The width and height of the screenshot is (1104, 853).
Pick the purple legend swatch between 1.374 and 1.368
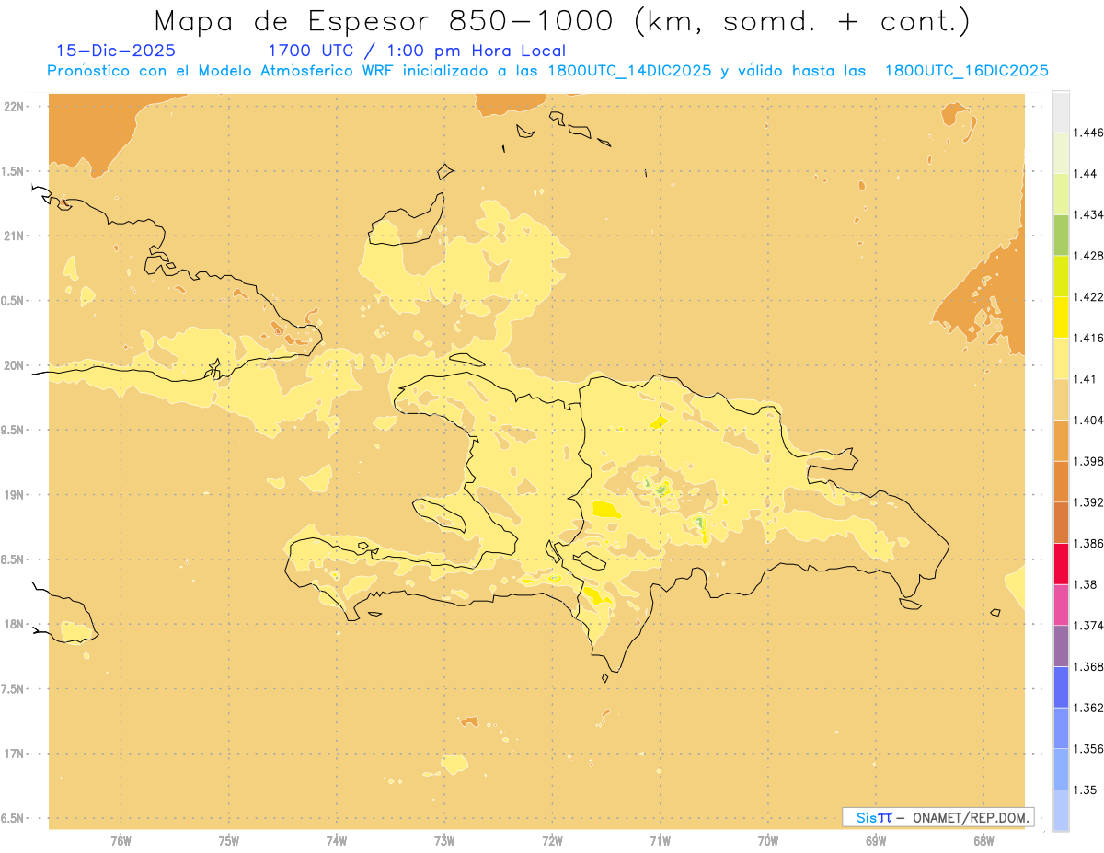pyautogui.click(x=1061, y=646)
